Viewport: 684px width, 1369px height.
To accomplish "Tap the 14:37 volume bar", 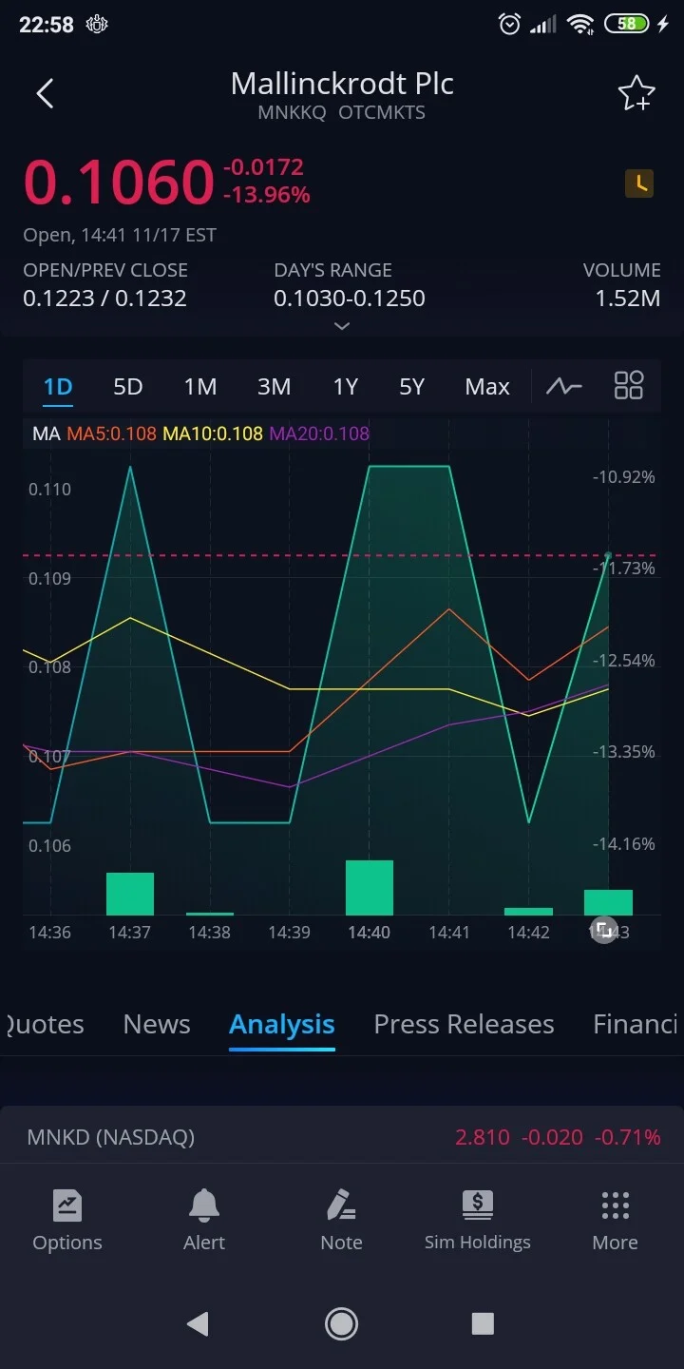I will click(x=130, y=894).
